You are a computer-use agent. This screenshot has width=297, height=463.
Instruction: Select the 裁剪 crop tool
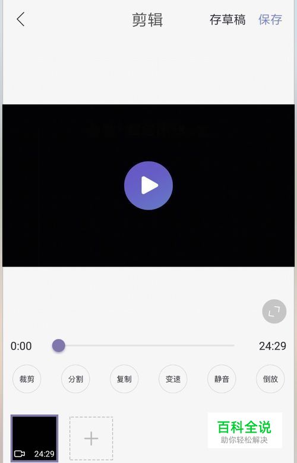pos(27,379)
